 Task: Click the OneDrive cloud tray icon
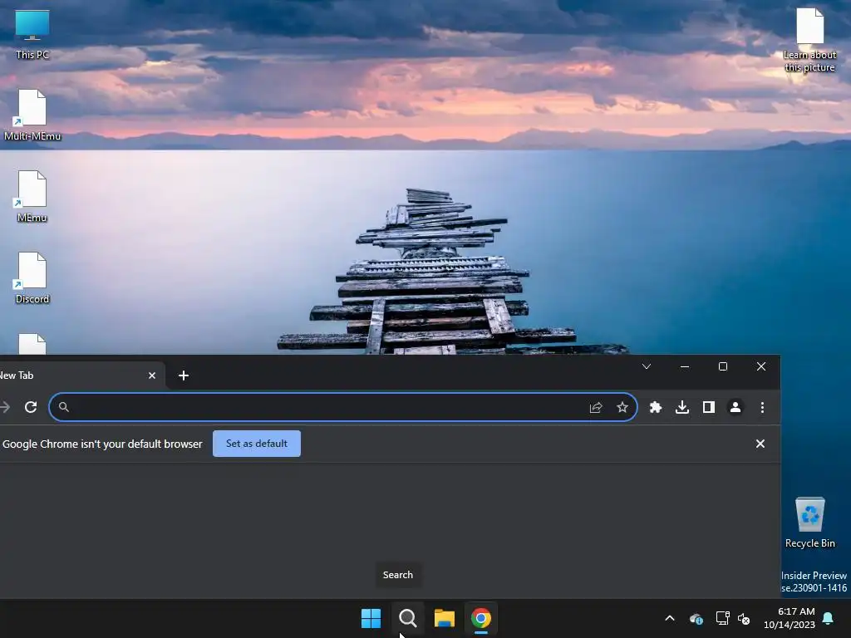click(696, 618)
